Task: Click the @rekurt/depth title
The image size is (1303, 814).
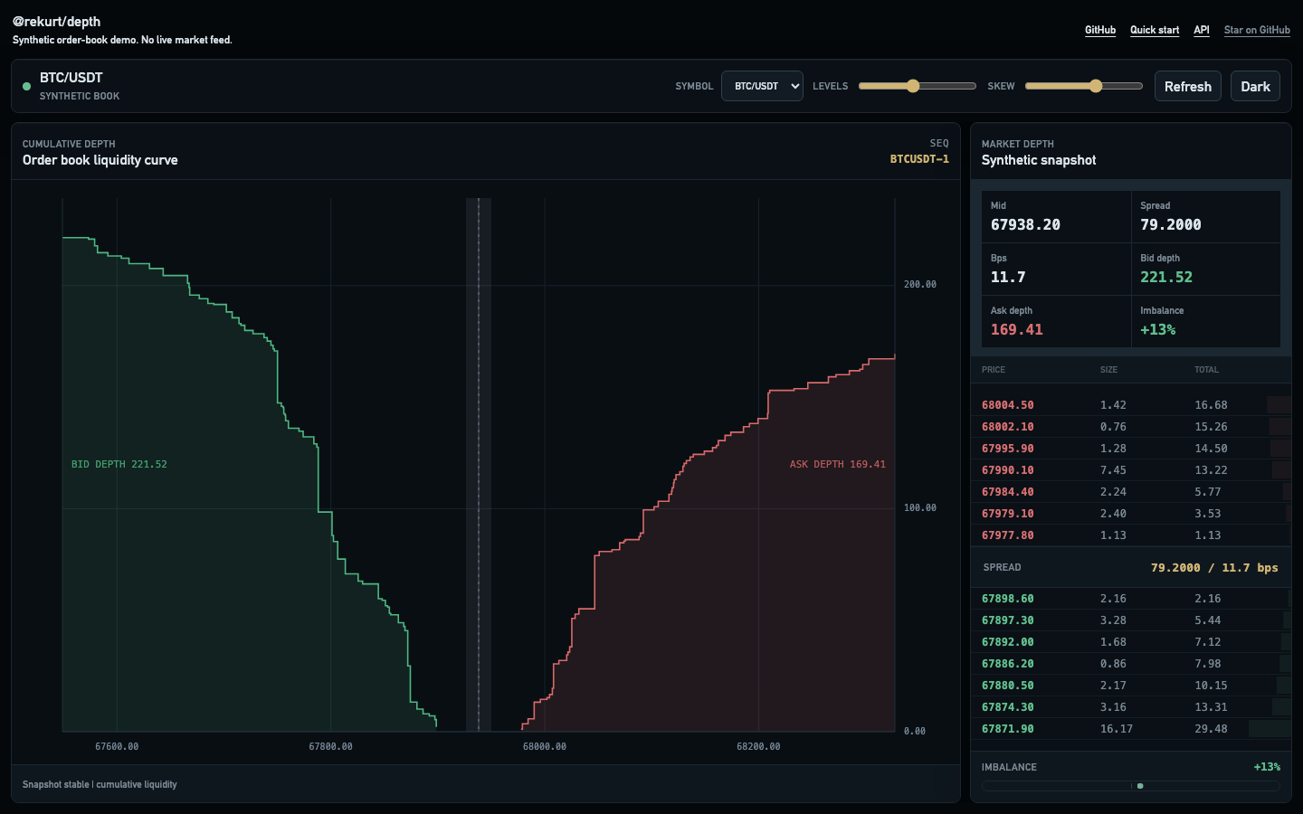Action: pyautogui.click(x=56, y=22)
